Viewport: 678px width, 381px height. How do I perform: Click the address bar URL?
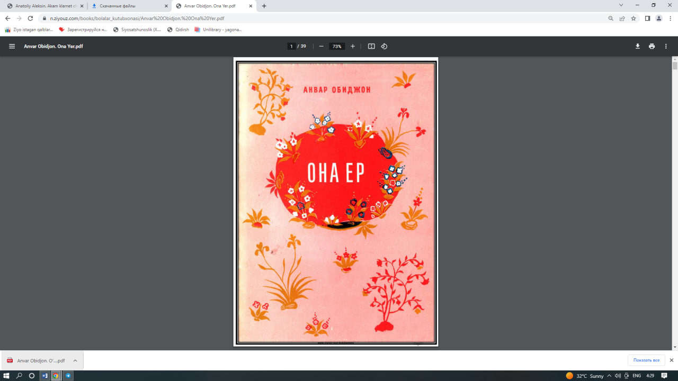pos(137,18)
